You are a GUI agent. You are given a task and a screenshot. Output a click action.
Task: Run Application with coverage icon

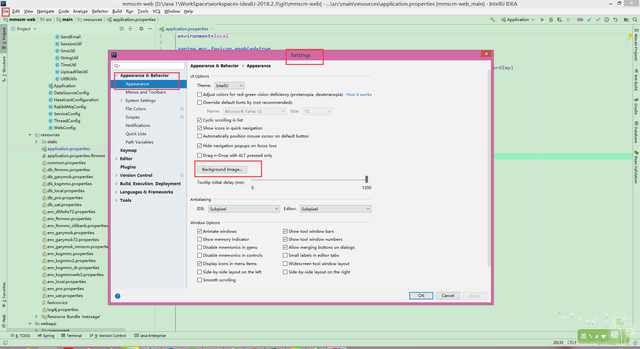(x=560, y=20)
